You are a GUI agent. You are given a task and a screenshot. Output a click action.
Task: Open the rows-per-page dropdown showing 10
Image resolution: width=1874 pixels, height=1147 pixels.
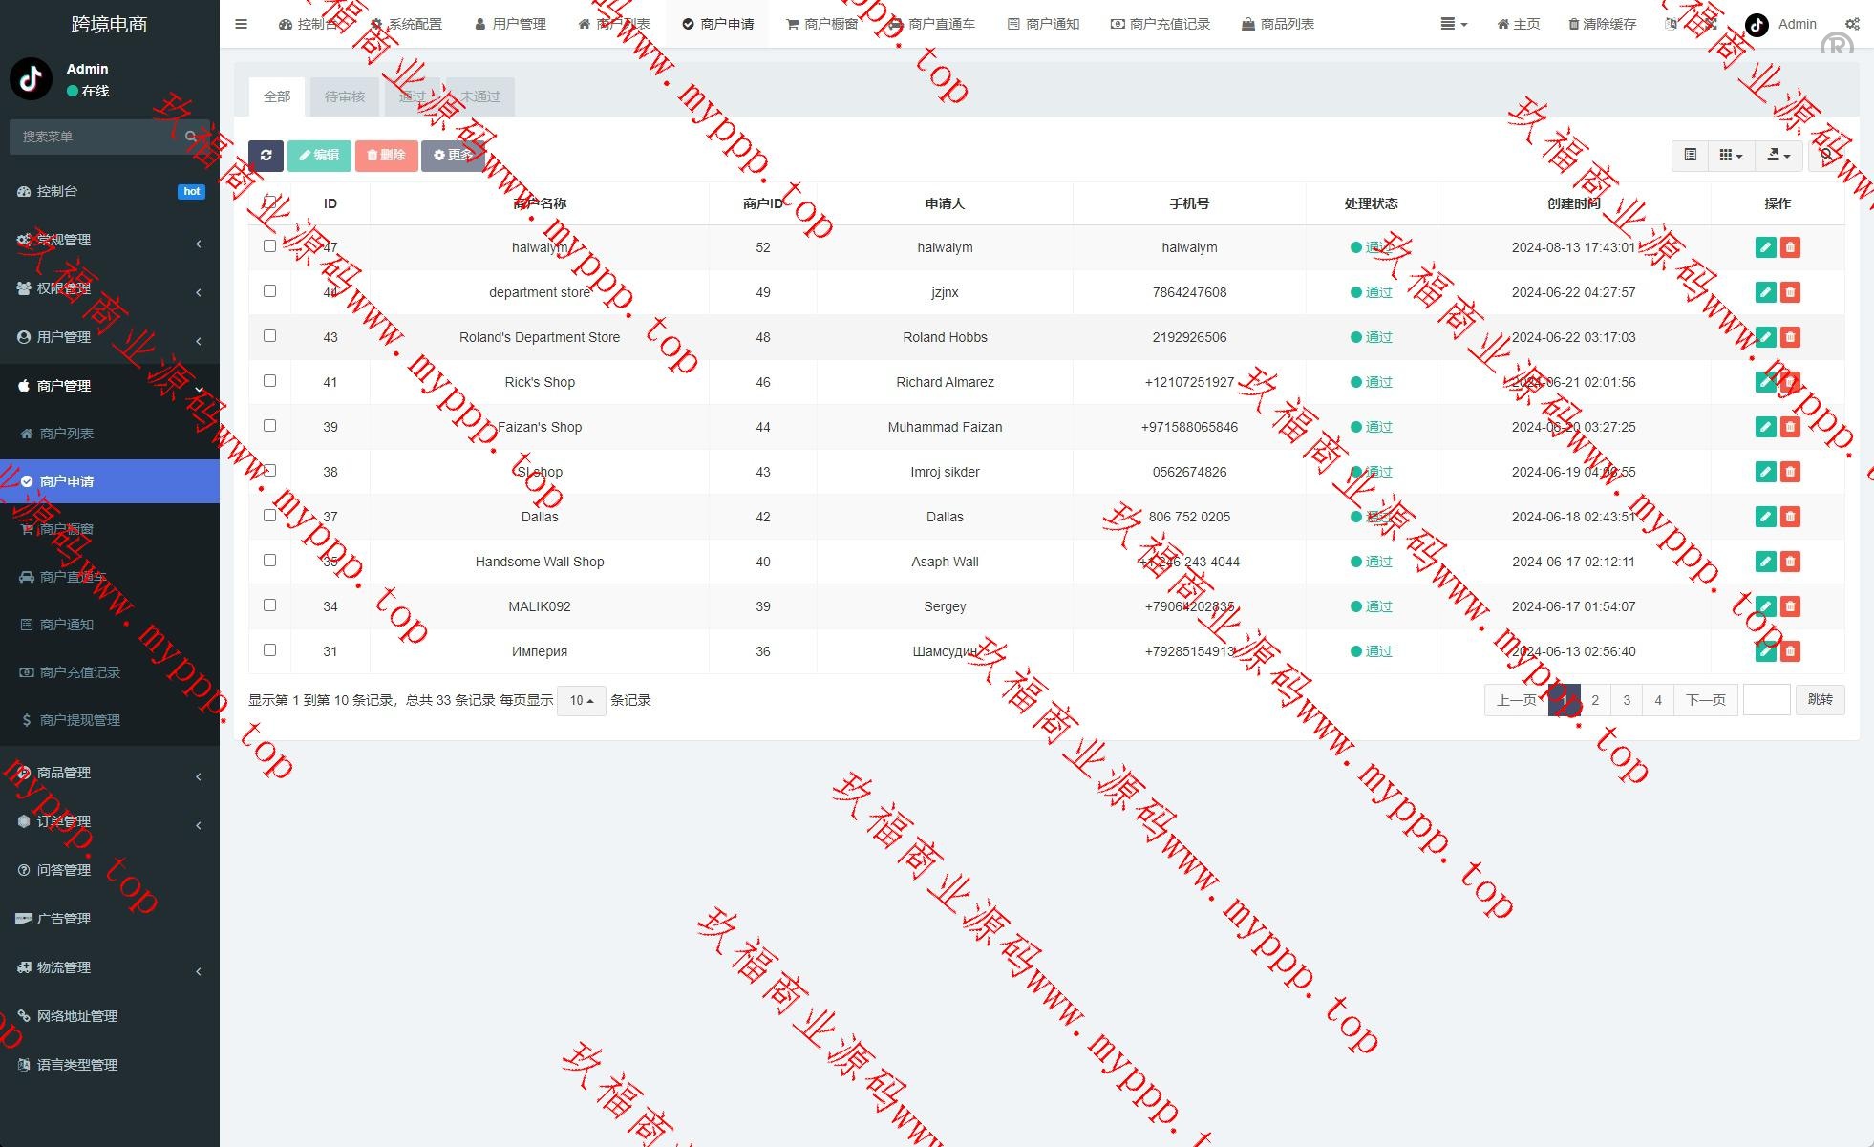tap(581, 700)
